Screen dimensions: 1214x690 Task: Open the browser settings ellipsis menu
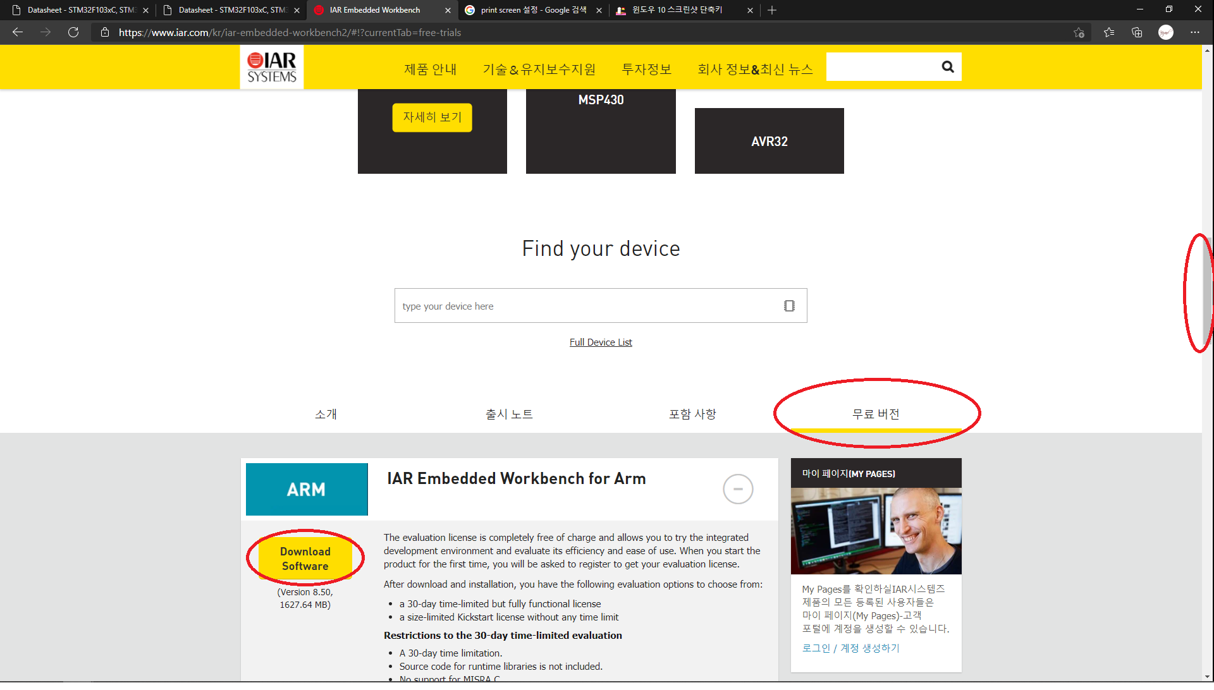(x=1194, y=32)
